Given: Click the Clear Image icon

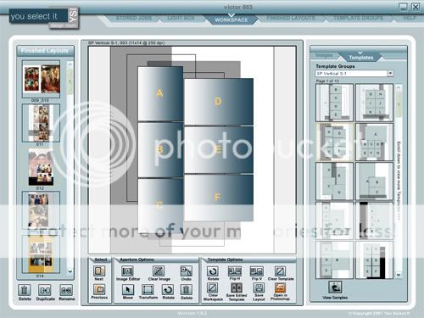Looking at the screenshot, I should click(159, 271).
